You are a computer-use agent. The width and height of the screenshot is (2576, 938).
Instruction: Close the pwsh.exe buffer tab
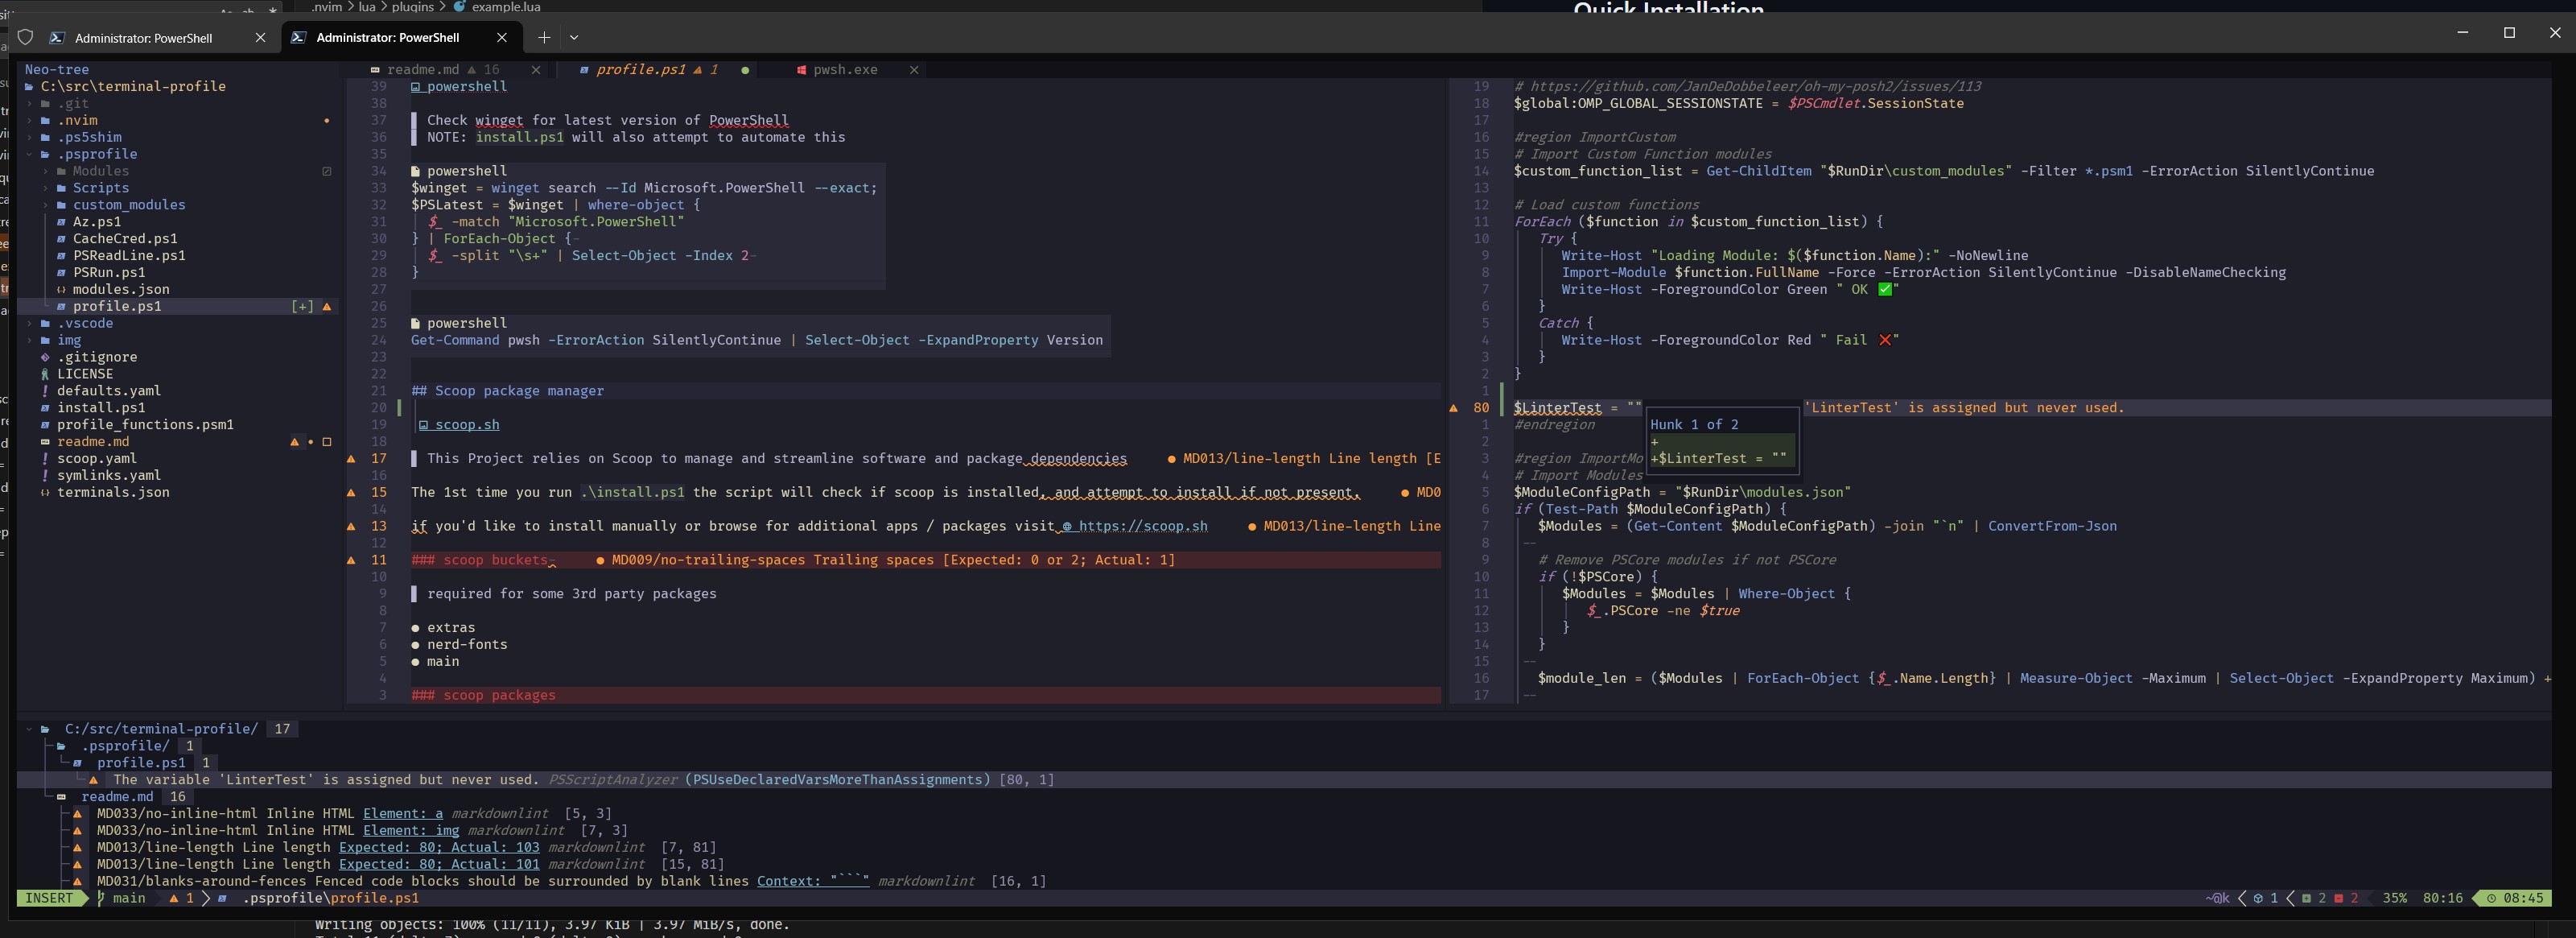(x=913, y=70)
